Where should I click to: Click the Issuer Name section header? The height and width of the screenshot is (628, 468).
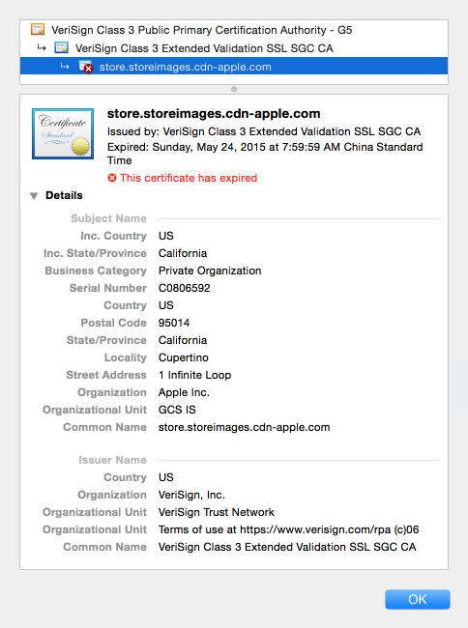tap(112, 460)
